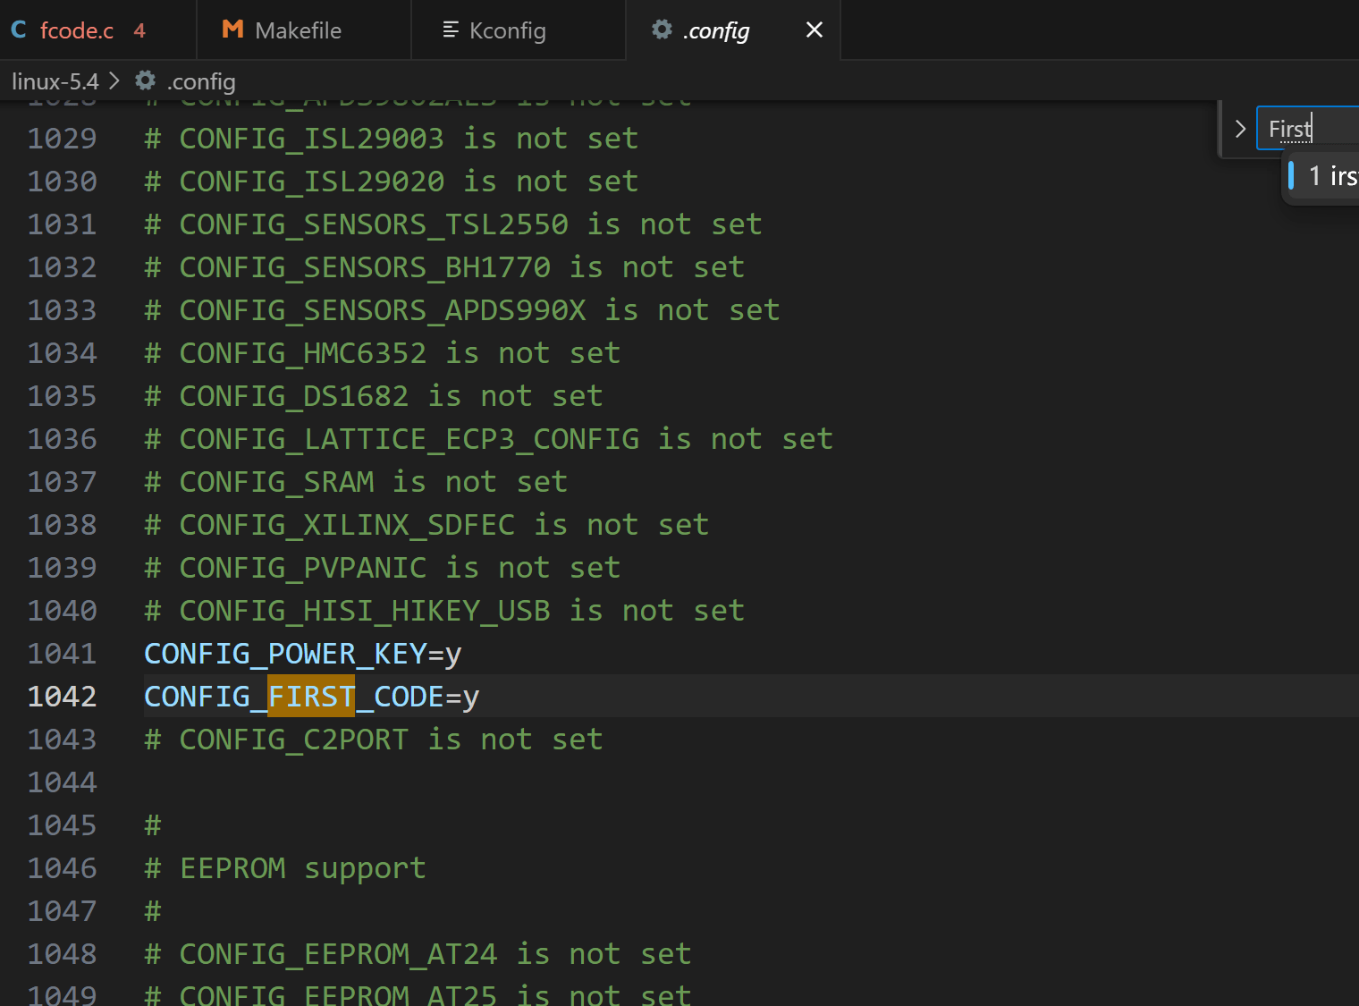Close the .config editor tab

(x=814, y=30)
